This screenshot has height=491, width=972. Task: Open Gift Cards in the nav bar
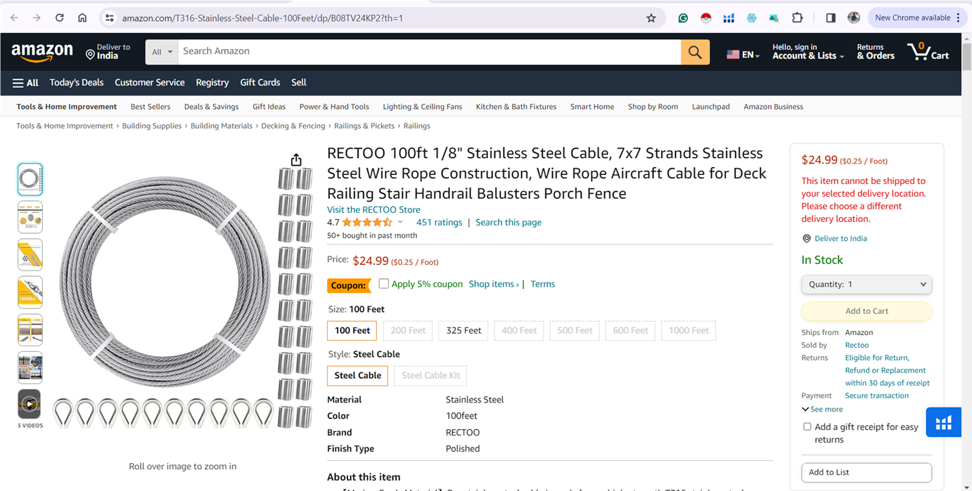point(260,83)
